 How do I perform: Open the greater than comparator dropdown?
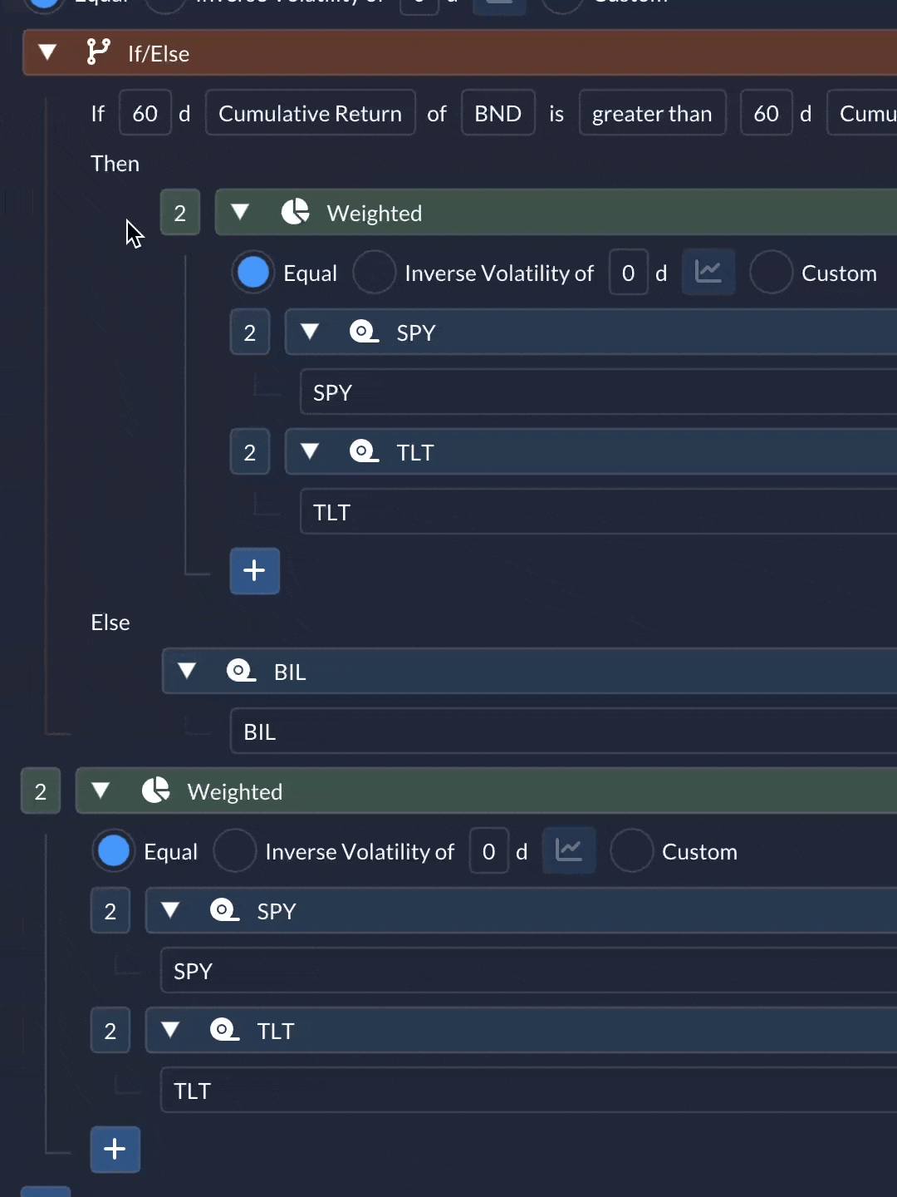tap(652, 113)
